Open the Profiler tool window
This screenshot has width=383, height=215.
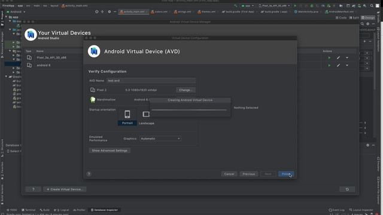coord(79,210)
